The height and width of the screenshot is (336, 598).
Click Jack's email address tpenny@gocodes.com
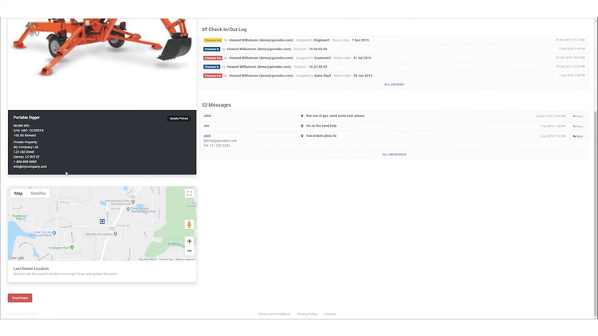point(220,141)
